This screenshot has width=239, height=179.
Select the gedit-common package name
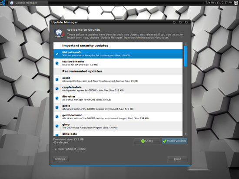[72, 115]
